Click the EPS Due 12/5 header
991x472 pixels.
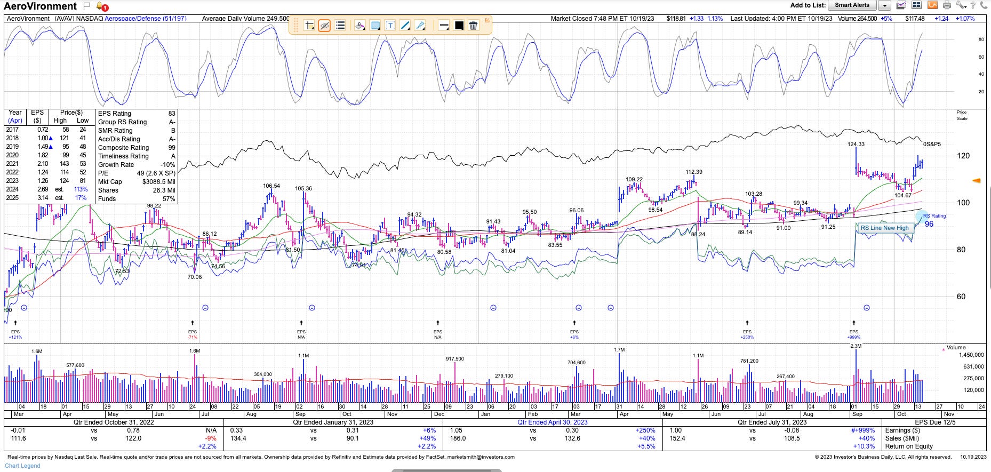click(x=934, y=422)
